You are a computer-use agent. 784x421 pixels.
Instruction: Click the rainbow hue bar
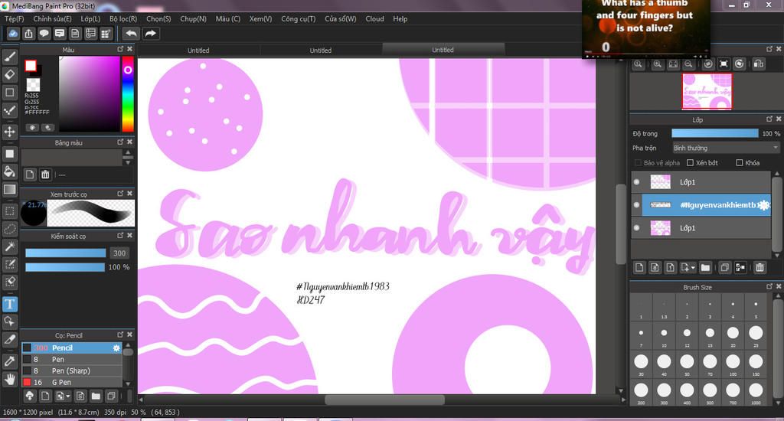[x=128, y=93]
